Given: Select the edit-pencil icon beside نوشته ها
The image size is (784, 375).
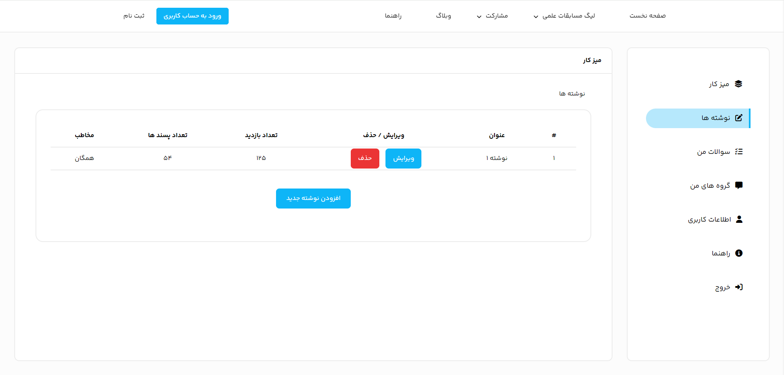Looking at the screenshot, I should point(739,118).
